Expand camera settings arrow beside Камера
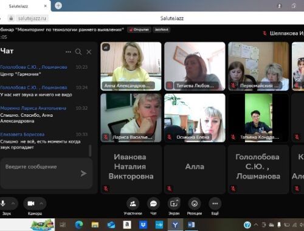 pyautogui.click(x=41, y=203)
